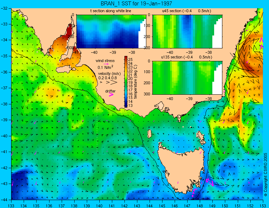Click the 'temperature (deg C)' colorbar label

point(136,82)
